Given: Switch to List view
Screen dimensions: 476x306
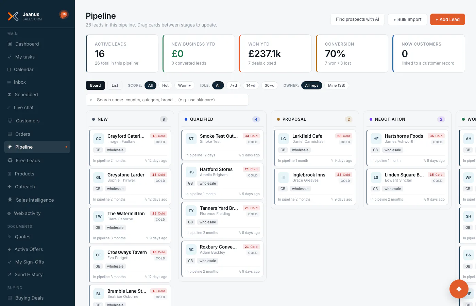Looking at the screenshot, I should [x=115, y=85].
